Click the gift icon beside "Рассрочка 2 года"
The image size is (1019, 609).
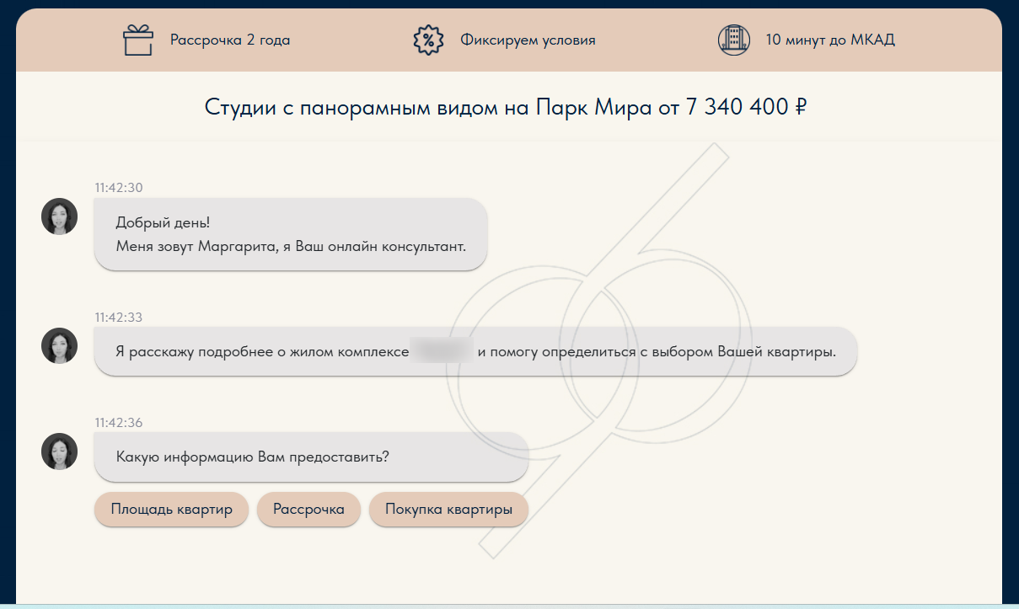coord(137,39)
